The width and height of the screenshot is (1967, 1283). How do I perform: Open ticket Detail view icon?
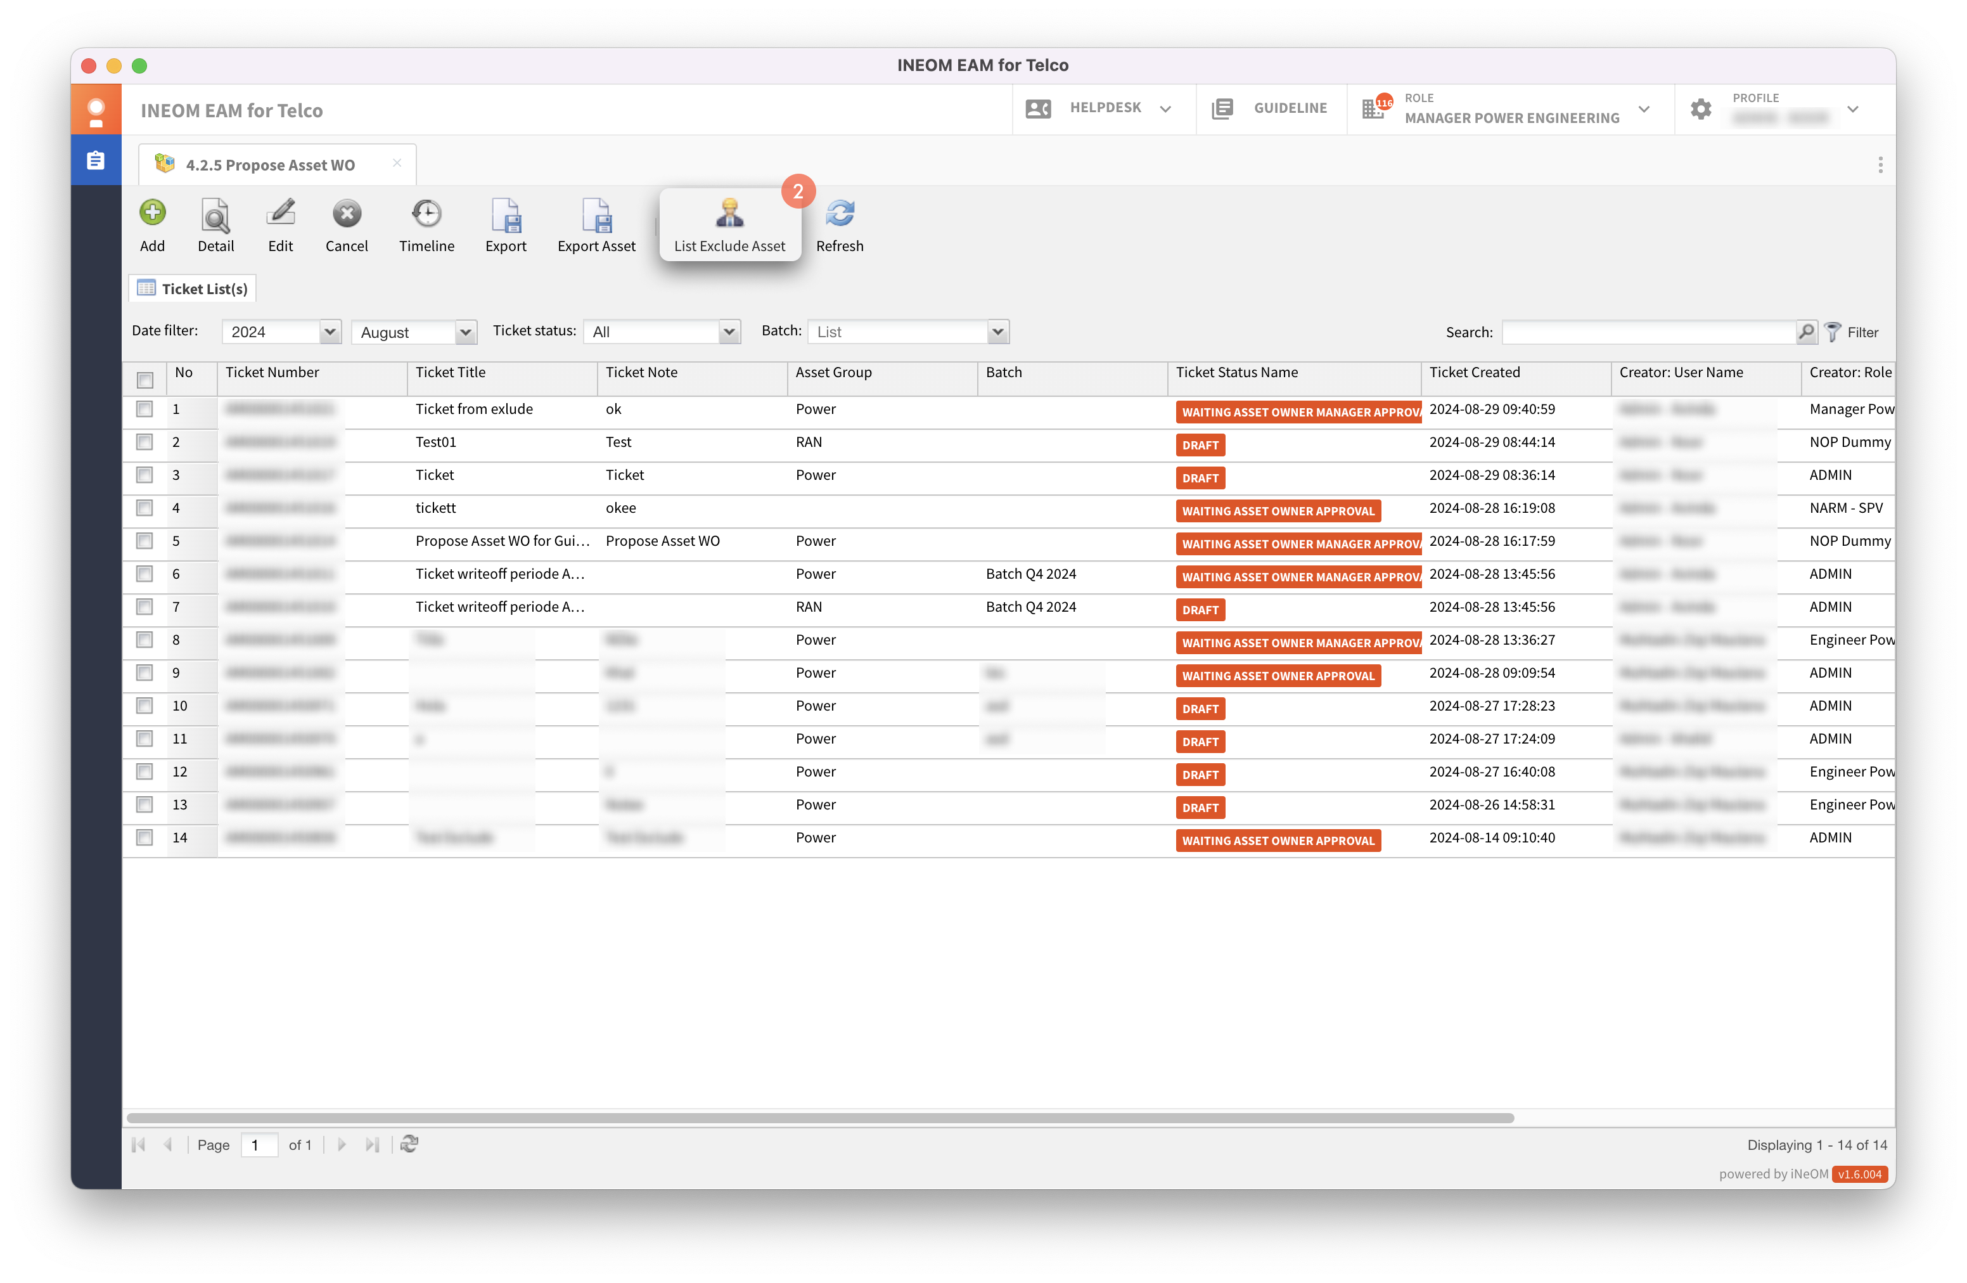tap(215, 214)
